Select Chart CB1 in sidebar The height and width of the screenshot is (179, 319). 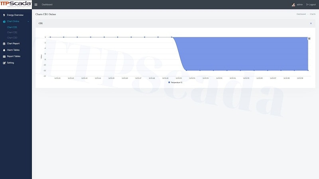(x=12, y=27)
